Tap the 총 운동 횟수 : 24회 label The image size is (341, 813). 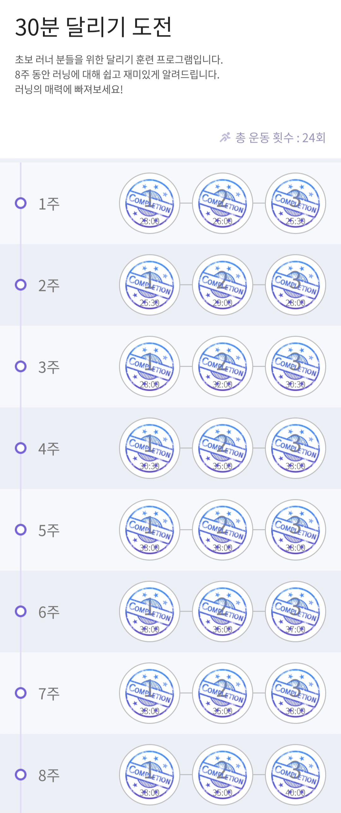[x=280, y=138]
